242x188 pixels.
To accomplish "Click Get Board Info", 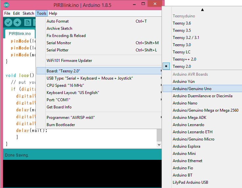I will click(x=99, y=107).
